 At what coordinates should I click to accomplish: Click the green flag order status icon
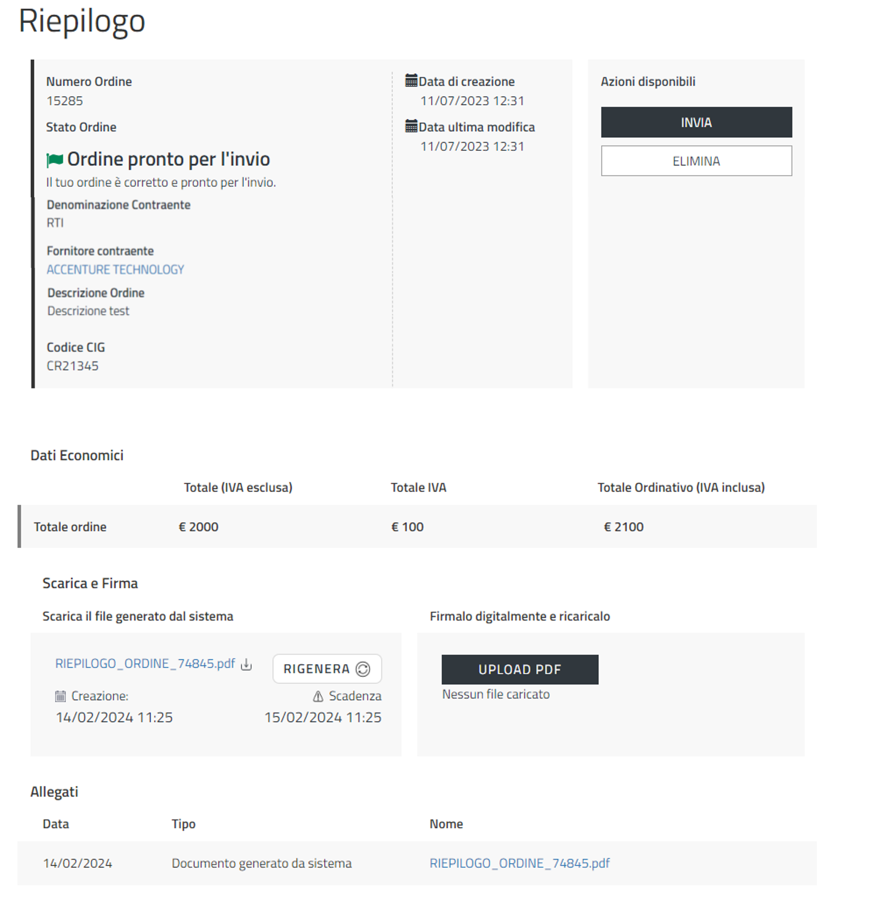(55, 160)
